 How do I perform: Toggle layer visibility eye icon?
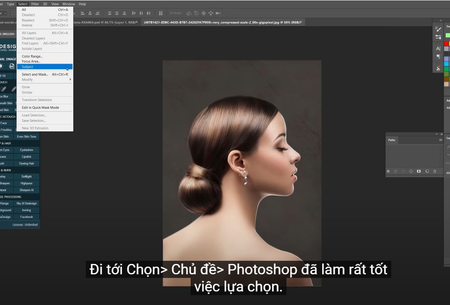click(x=448, y=173)
